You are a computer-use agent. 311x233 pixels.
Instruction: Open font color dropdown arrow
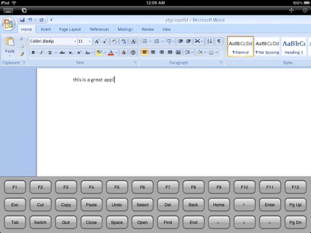pyautogui.click(x=117, y=52)
